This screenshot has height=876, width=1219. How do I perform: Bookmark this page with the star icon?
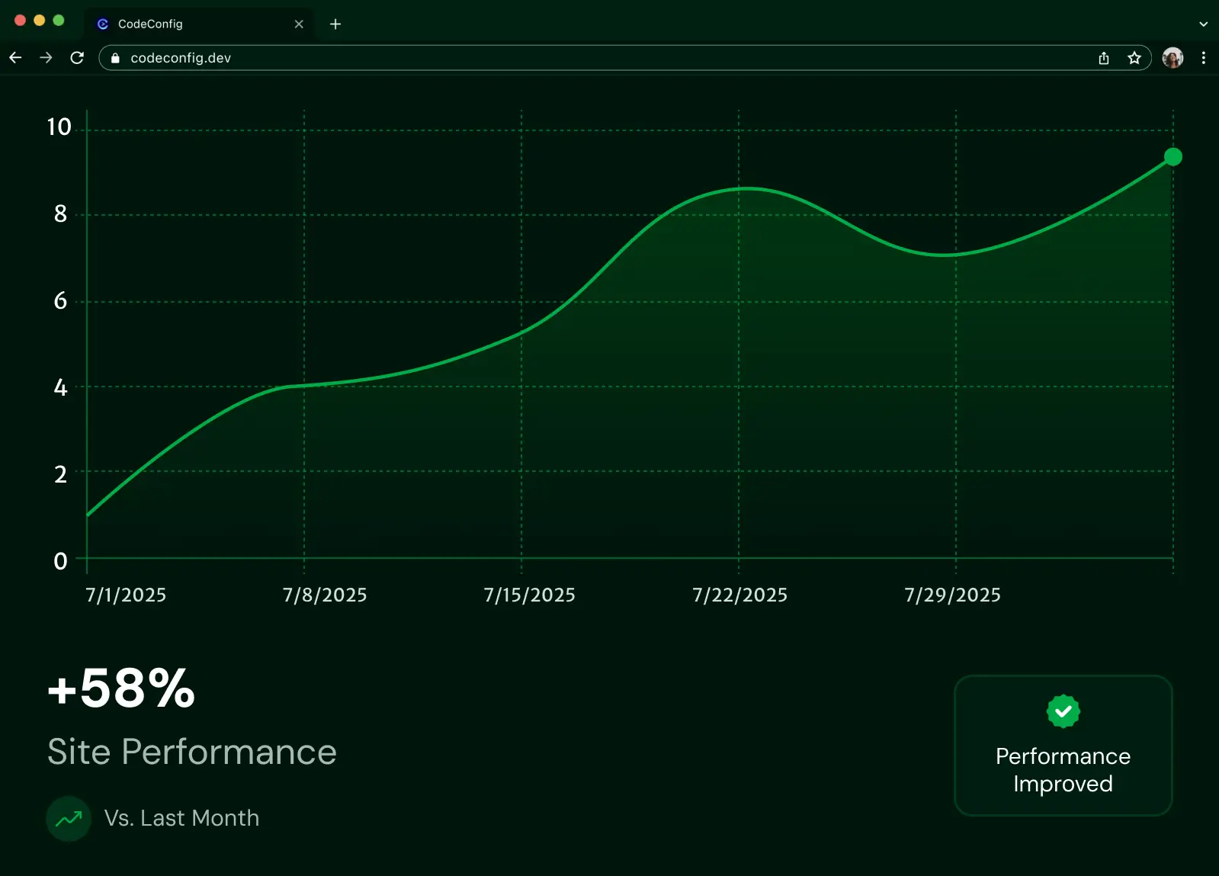1134,58
